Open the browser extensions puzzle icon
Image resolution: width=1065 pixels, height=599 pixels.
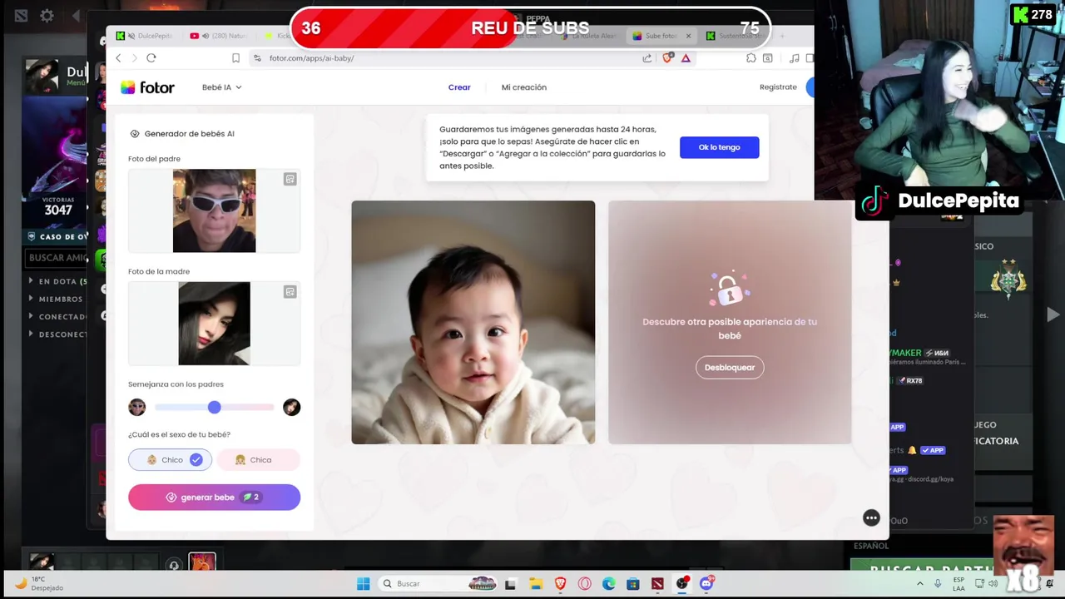click(751, 58)
